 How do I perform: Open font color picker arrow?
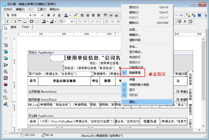pos(70,16)
